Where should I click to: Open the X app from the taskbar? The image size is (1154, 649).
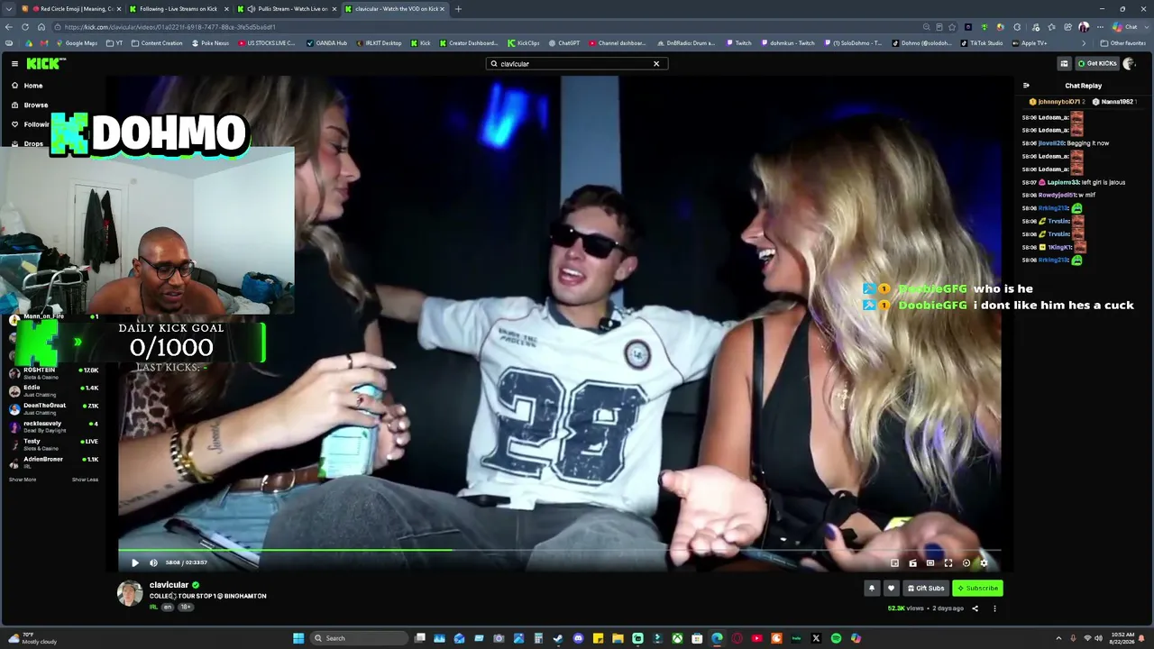pyautogui.click(x=816, y=638)
